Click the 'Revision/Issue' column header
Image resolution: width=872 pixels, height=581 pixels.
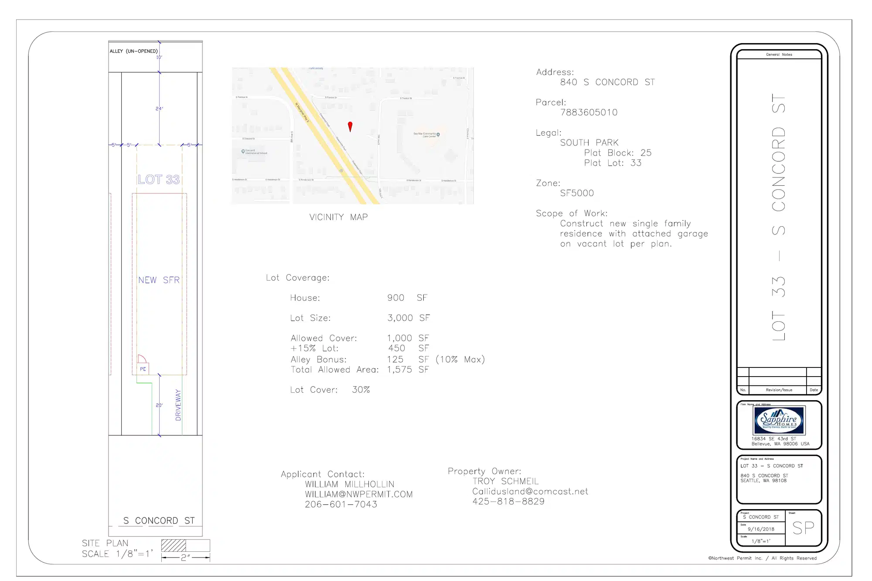(779, 390)
